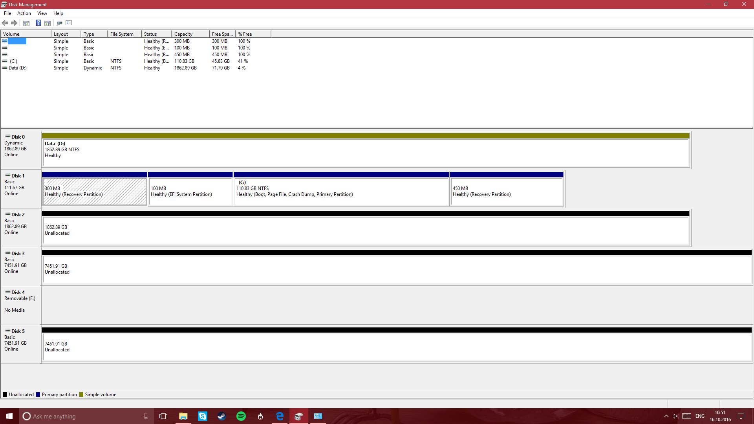Click Show/Hide Action Pane toolbar icon
754x424 pixels.
click(48, 23)
